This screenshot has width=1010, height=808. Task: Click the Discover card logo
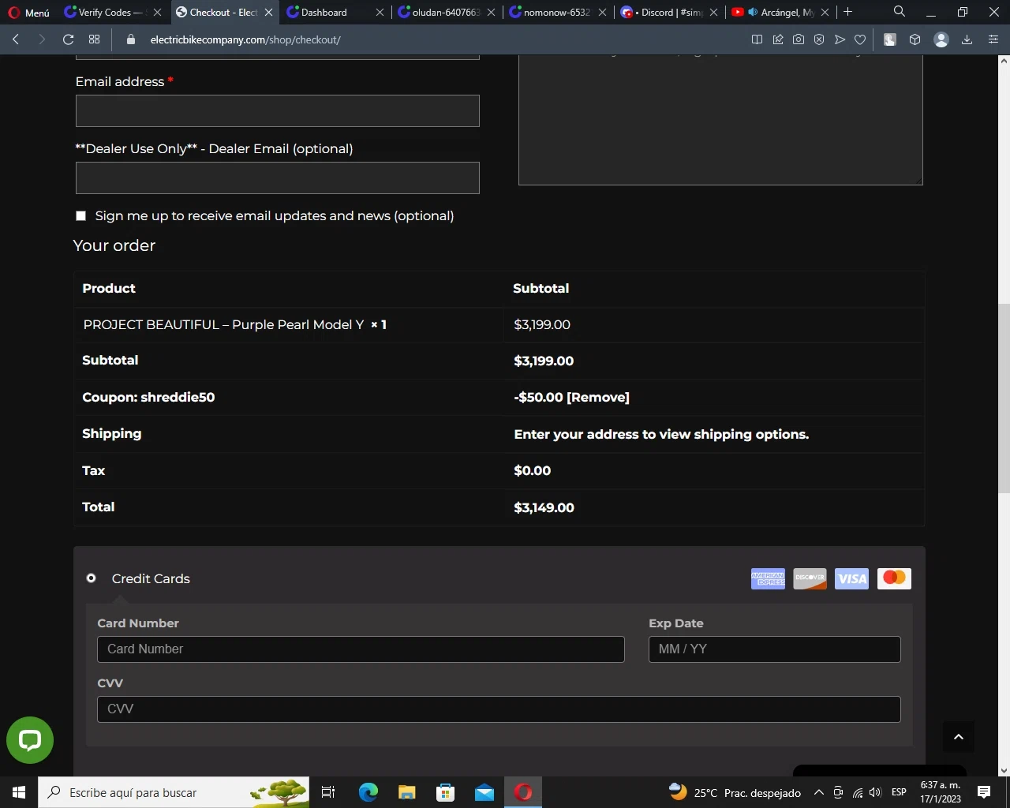pos(810,578)
